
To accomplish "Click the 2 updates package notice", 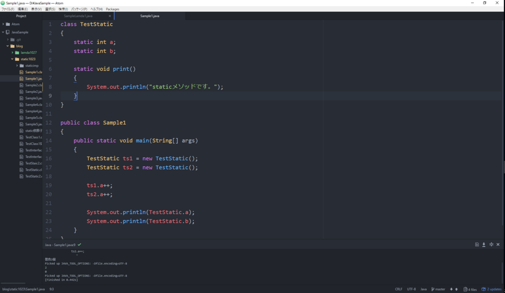I will click(x=492, y=289).
